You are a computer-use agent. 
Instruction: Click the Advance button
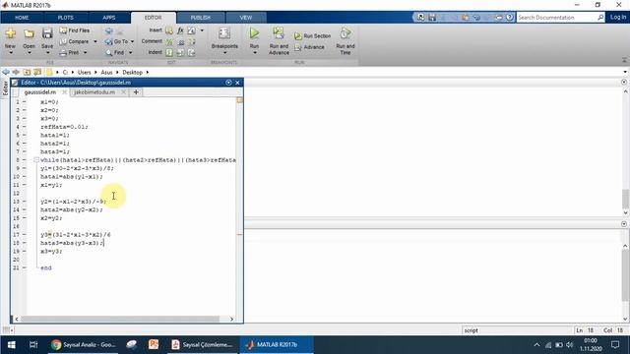pos(309,47)
